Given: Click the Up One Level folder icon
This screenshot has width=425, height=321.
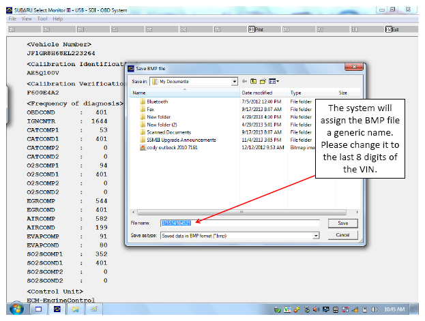Looking at the screenshot, I should [253, 81].
